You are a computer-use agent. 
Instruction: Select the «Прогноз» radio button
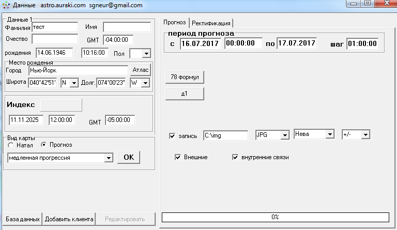[x=43, y=145]
